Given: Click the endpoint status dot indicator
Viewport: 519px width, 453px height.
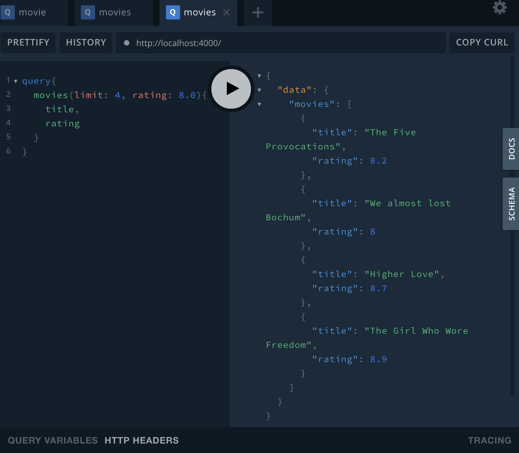Looking at the screenshot, I should tap(127, 43).
